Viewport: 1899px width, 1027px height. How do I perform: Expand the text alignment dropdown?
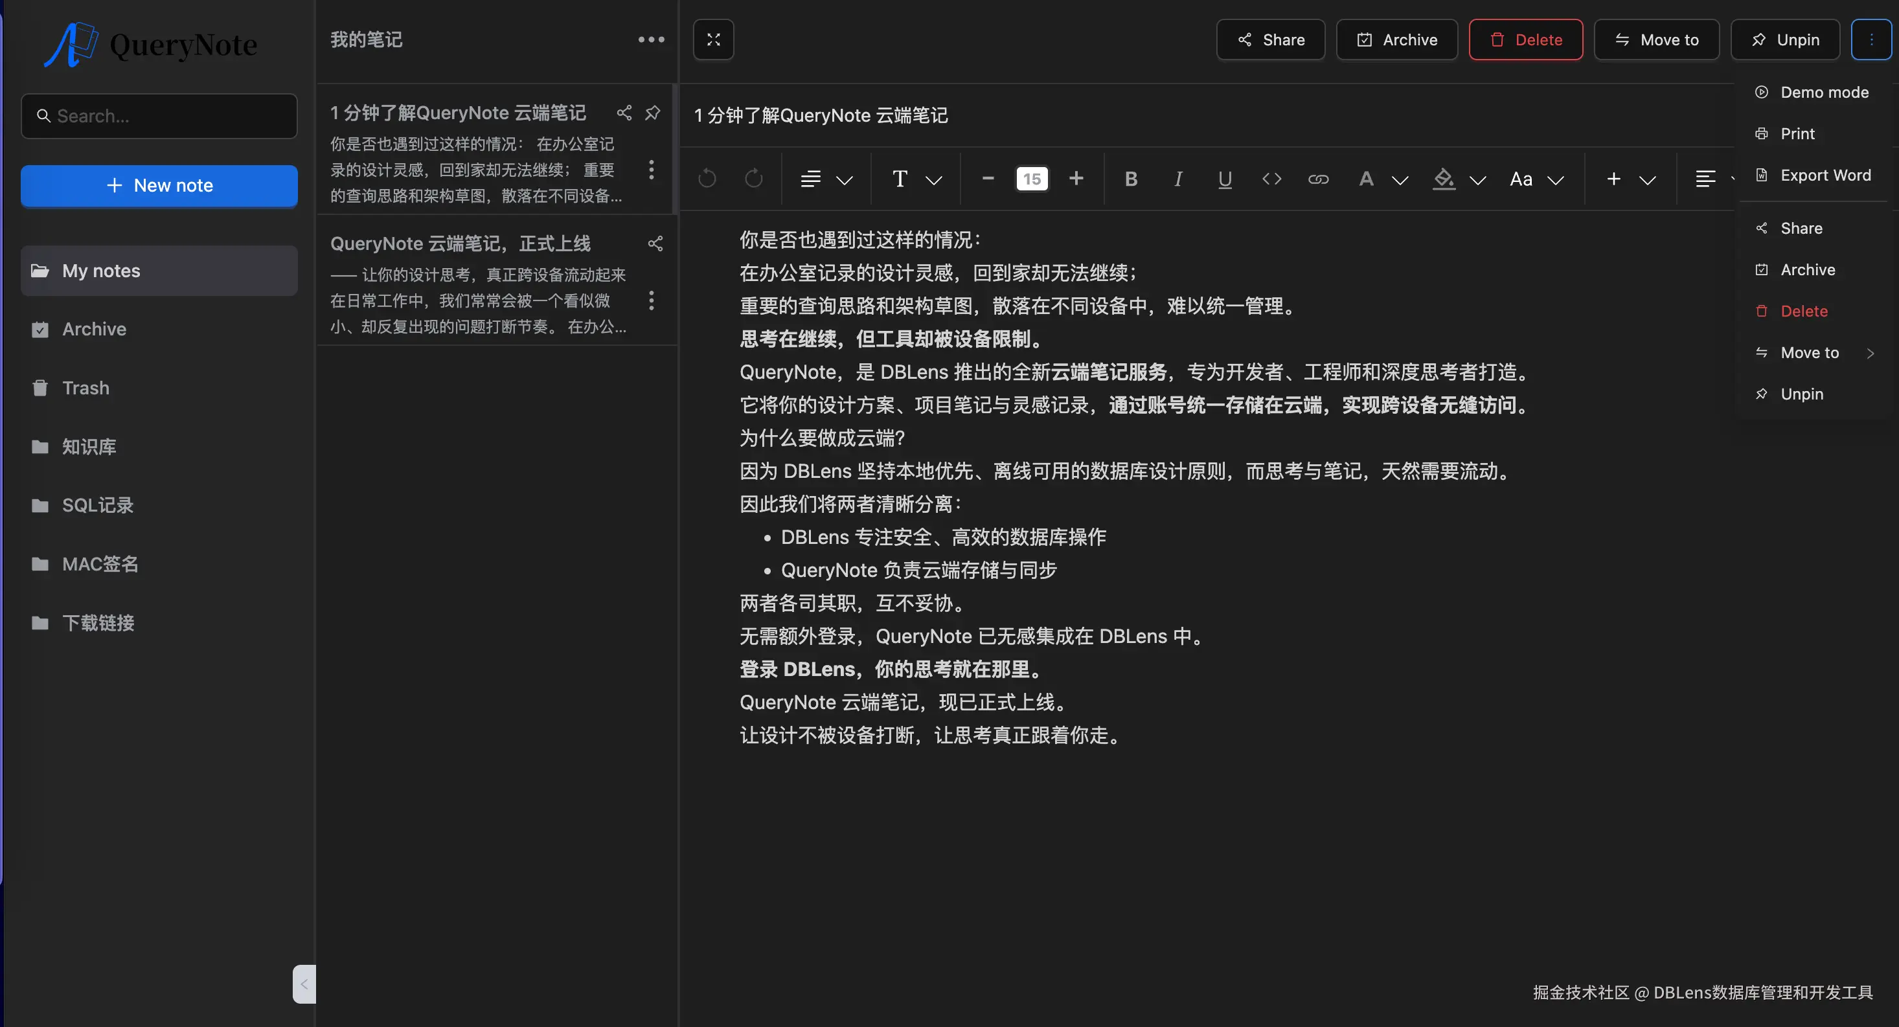click(845, 179)
